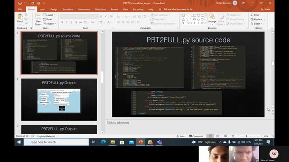
Task: Select the PBT2FULL.py source code slide thumbnail
Action: pyautogui.click(x=59, y=53)
